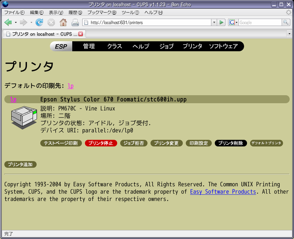Image resolution: width=294 pixels, height=239 pixels.
Task: Click the lp printer illustration
Action: point(24,118)
